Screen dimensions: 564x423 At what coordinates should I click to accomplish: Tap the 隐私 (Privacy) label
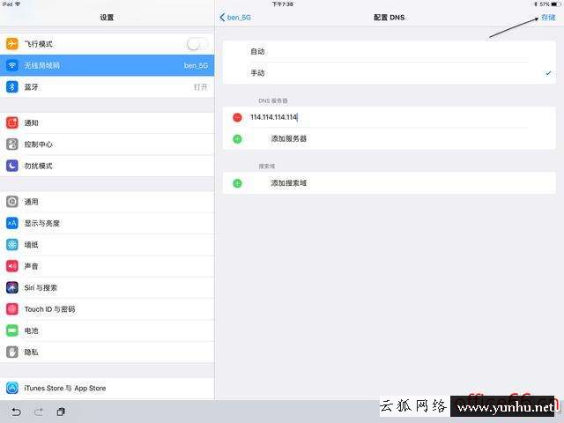click(x=32, y=352)
